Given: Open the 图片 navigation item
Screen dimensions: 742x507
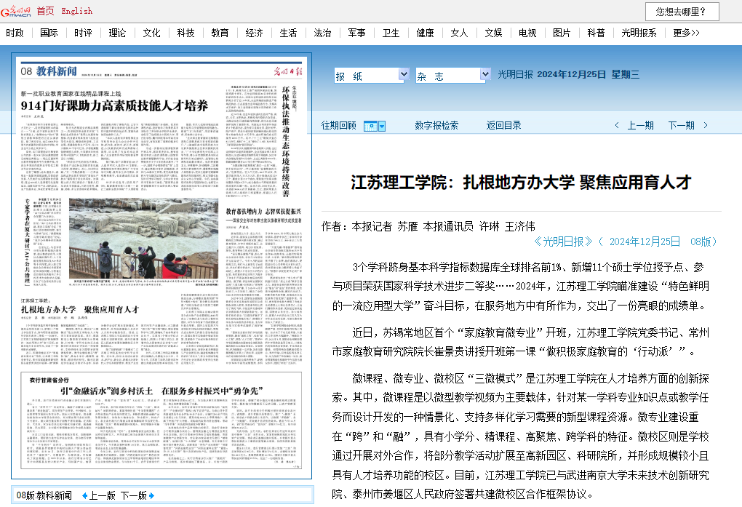Looking at the screenshot, I should click(x=562, y=33).
